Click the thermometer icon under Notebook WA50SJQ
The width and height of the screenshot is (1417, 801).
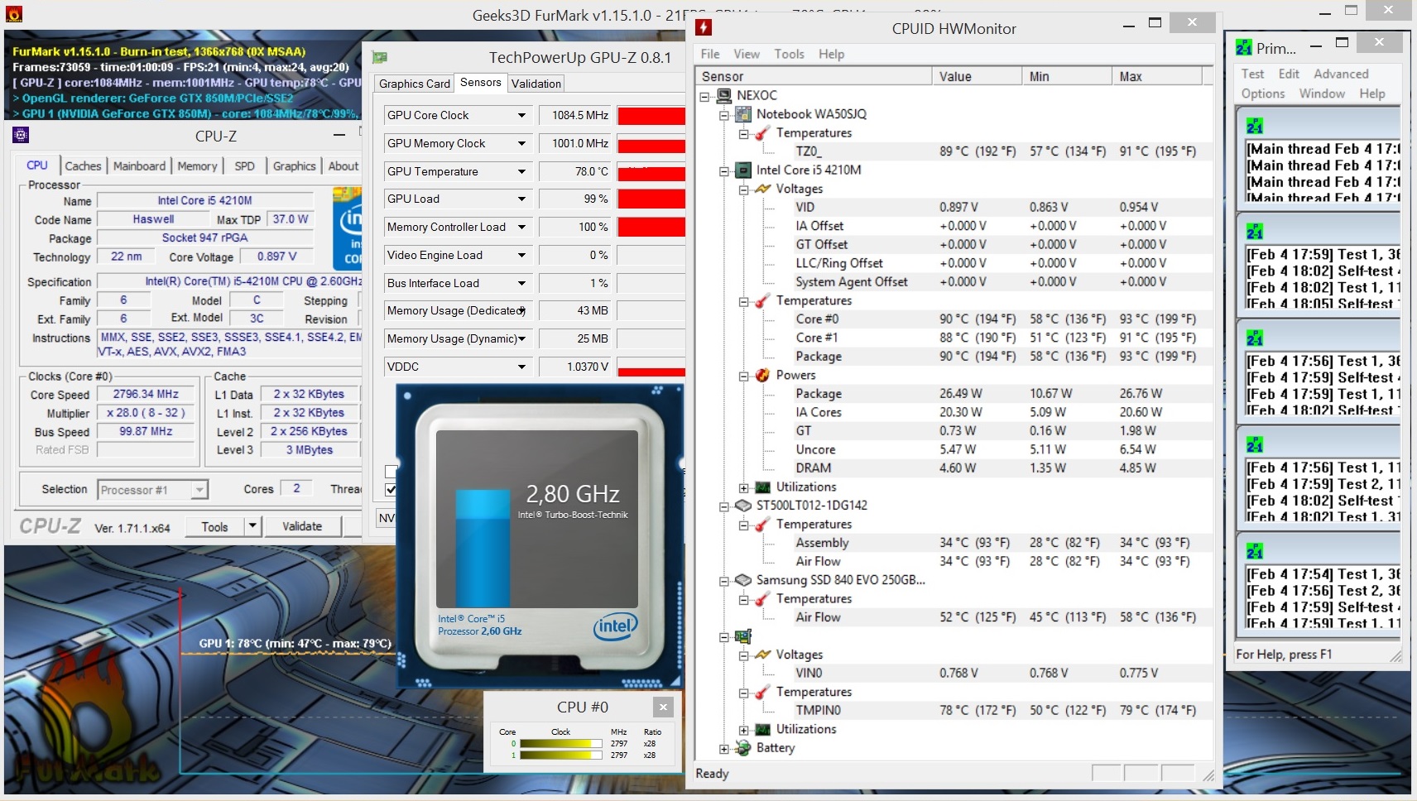tap(763, 132)
